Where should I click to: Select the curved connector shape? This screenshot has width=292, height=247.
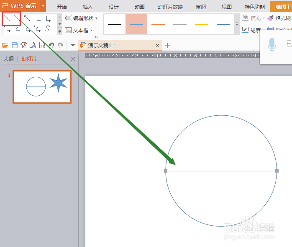(17, 29)
